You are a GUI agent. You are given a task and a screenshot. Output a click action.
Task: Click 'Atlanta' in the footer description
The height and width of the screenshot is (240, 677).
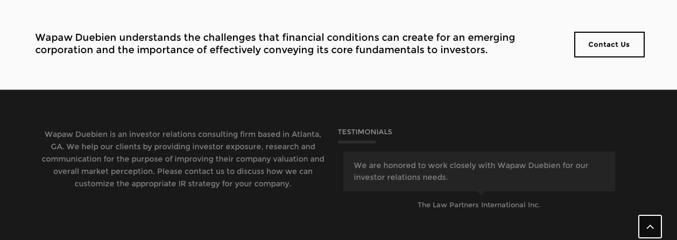coord(305,134)
